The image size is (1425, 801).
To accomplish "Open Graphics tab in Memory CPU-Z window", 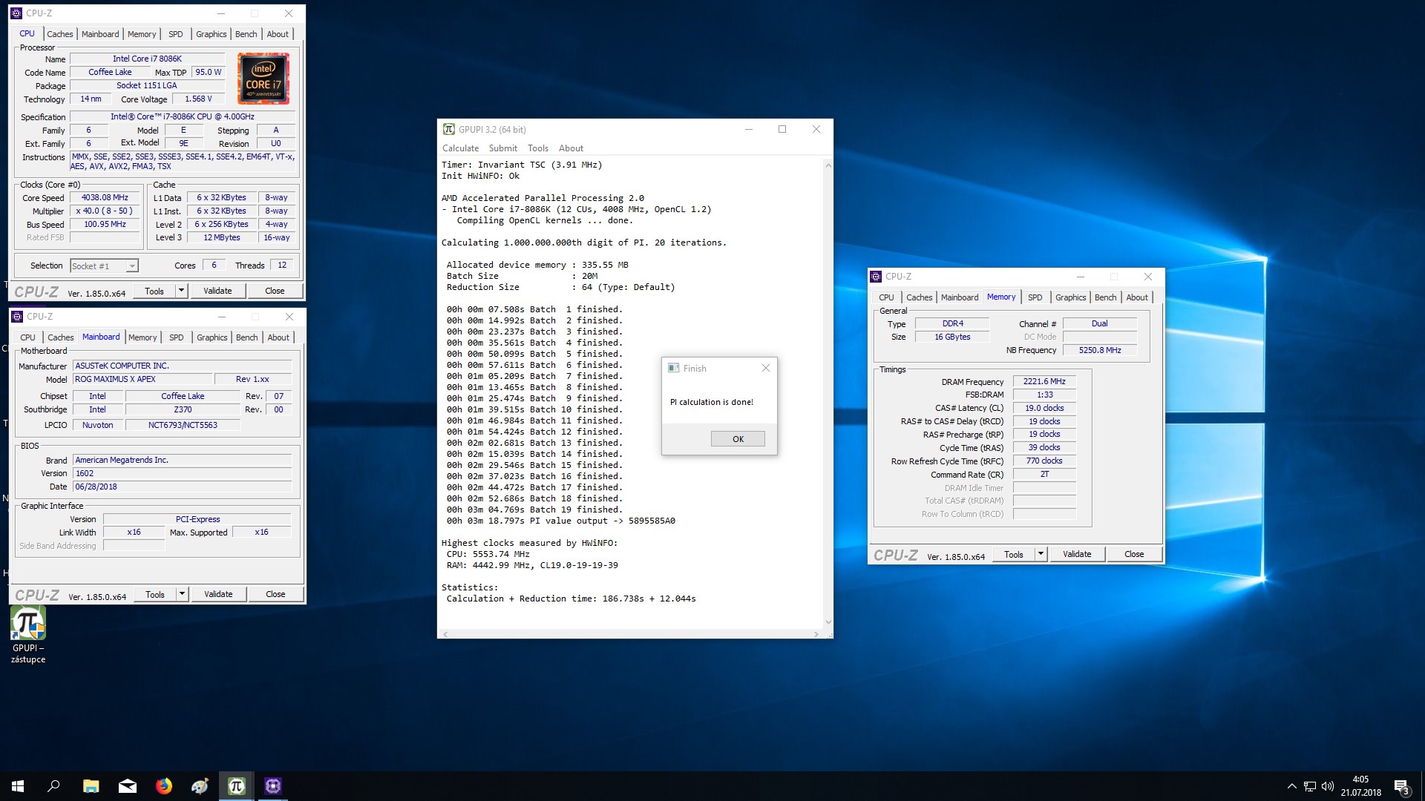I will coord(1070,297).
